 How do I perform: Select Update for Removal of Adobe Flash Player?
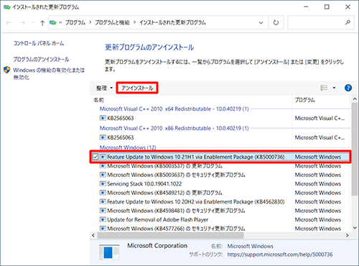(157, 219)
